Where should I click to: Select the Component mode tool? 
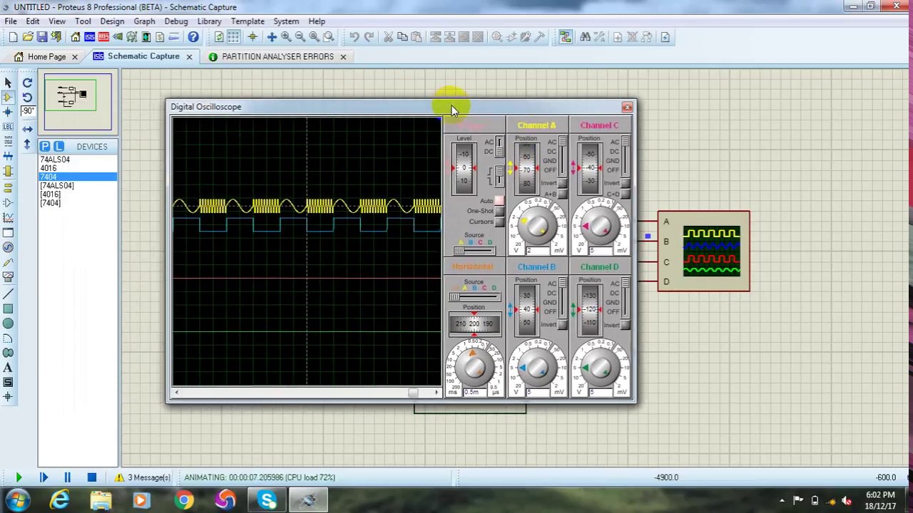point(8,98)
